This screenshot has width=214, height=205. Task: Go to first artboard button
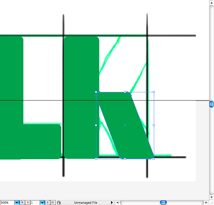[22, 202]
